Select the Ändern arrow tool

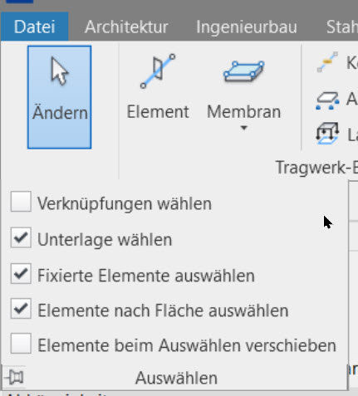(59, 97)
